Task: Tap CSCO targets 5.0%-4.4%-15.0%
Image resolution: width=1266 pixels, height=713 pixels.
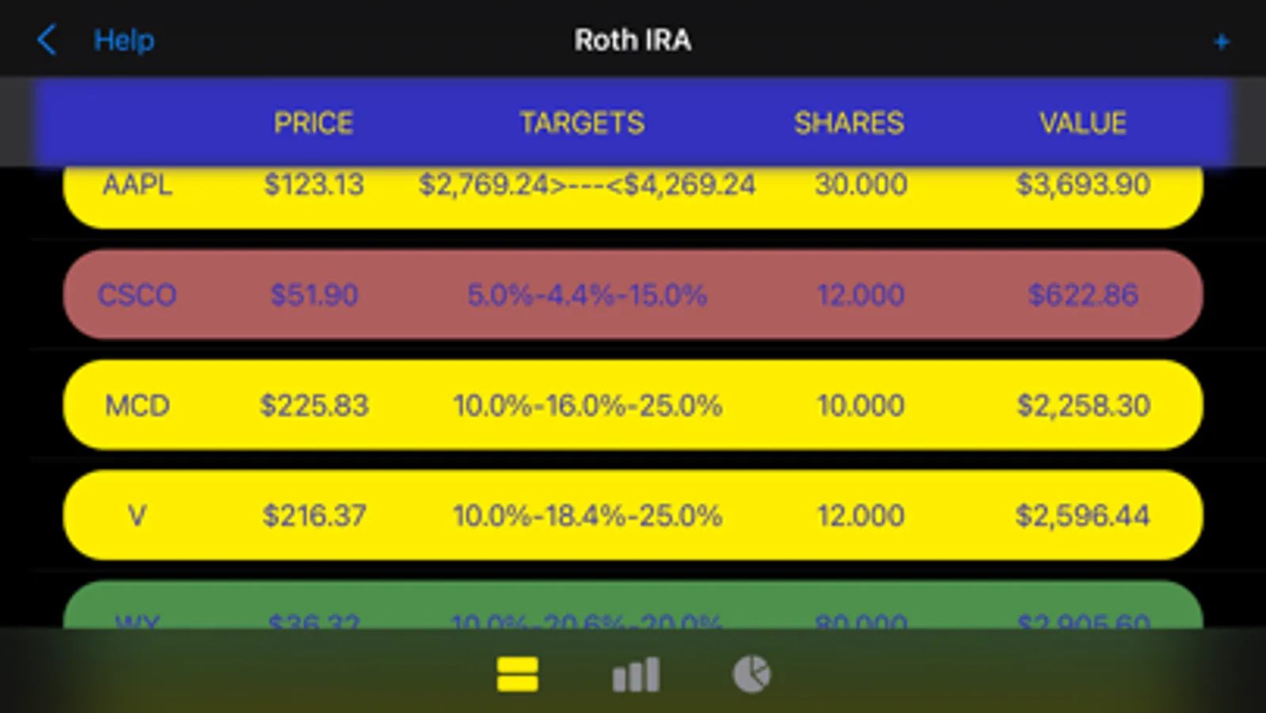Action: tap(587, 295)
